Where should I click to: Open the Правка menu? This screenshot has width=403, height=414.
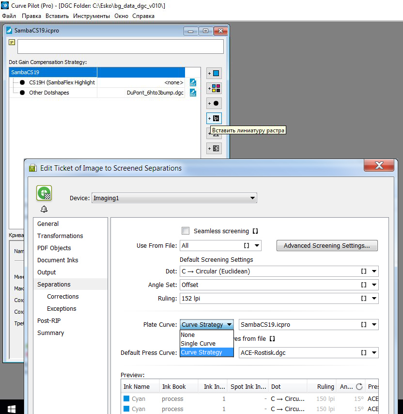point(31,16)
